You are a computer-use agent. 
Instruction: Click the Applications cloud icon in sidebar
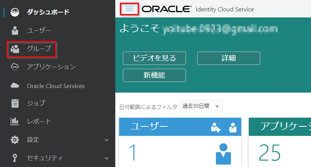[x=15, y=67]
